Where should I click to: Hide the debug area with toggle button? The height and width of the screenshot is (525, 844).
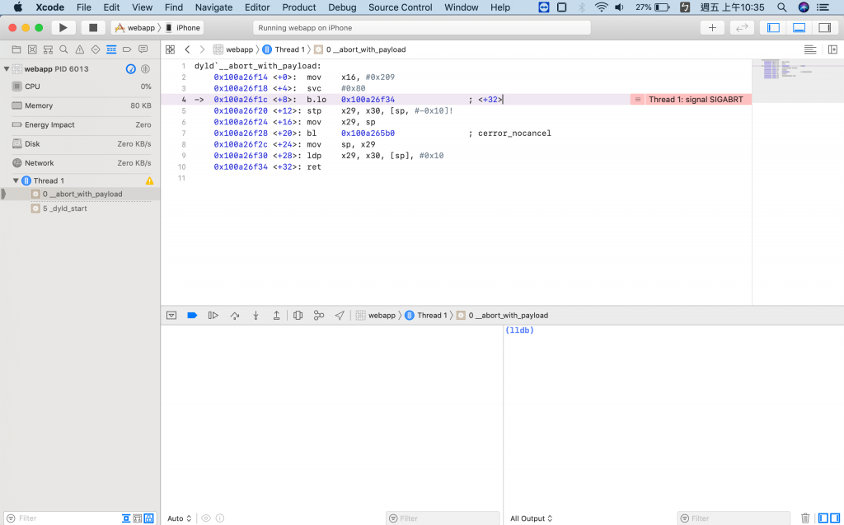[171, 316]
